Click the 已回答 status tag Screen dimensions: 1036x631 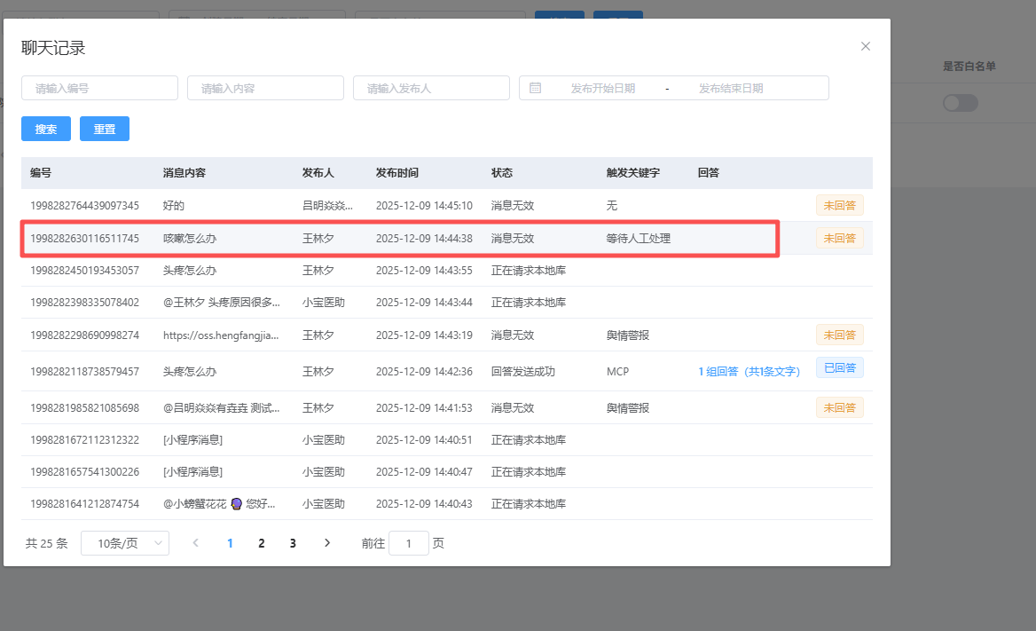[839, 367]
